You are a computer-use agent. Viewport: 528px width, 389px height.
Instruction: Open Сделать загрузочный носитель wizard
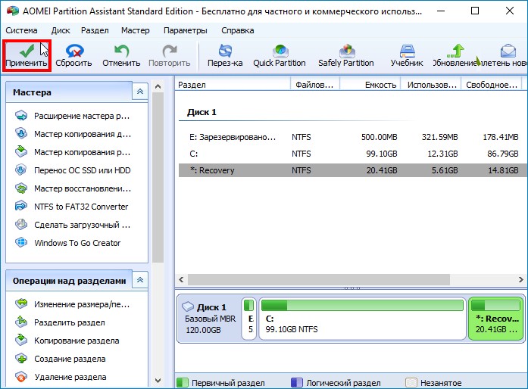coord(73,225)
